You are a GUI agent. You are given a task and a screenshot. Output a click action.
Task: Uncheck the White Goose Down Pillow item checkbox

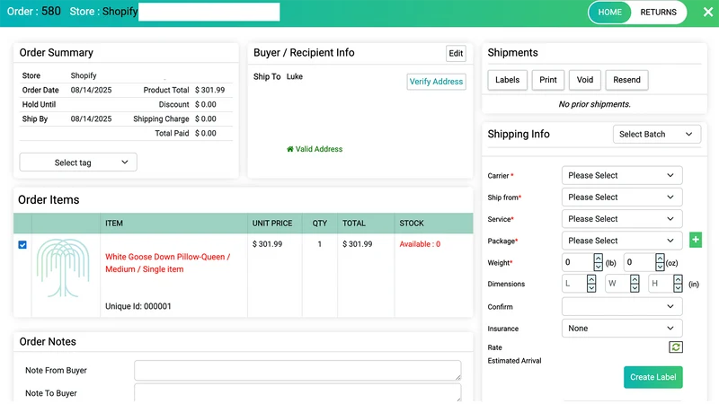coord(22,244)
